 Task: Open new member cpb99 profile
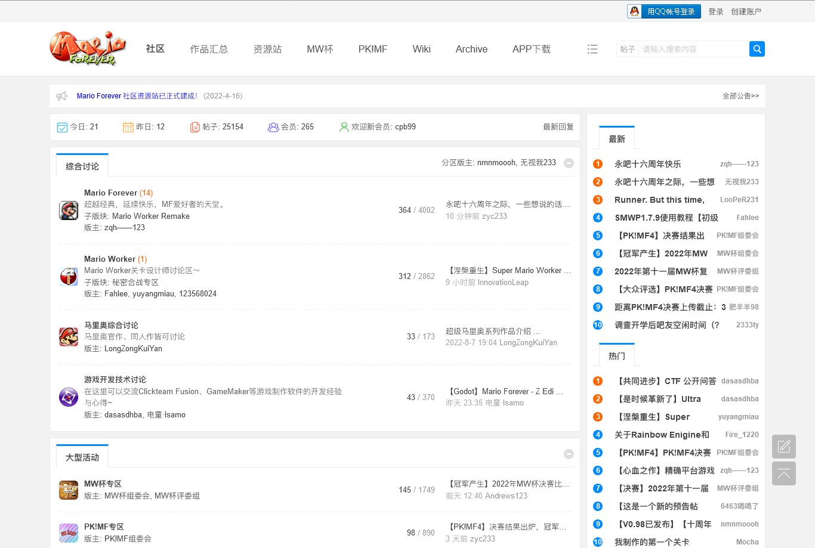pos(406,127)
